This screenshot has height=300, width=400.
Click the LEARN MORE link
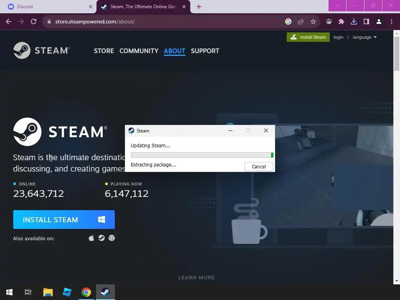click(x=196, y=278)
